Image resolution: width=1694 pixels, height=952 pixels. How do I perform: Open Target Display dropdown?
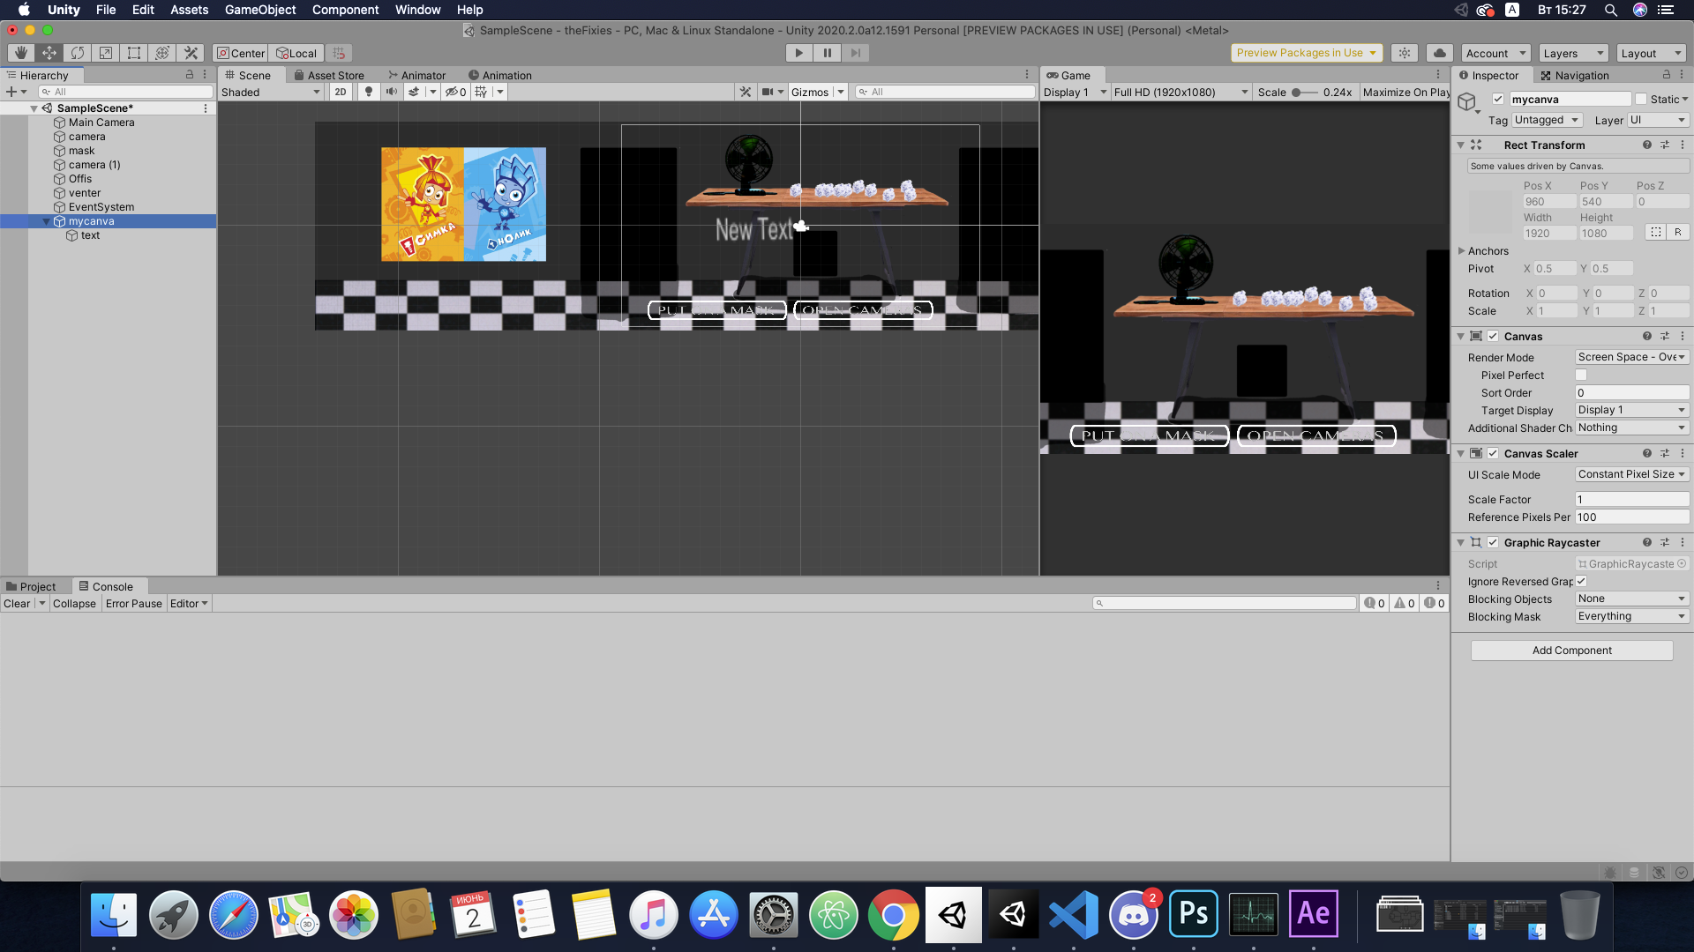pyautogui.click(x=1632, y=410)
